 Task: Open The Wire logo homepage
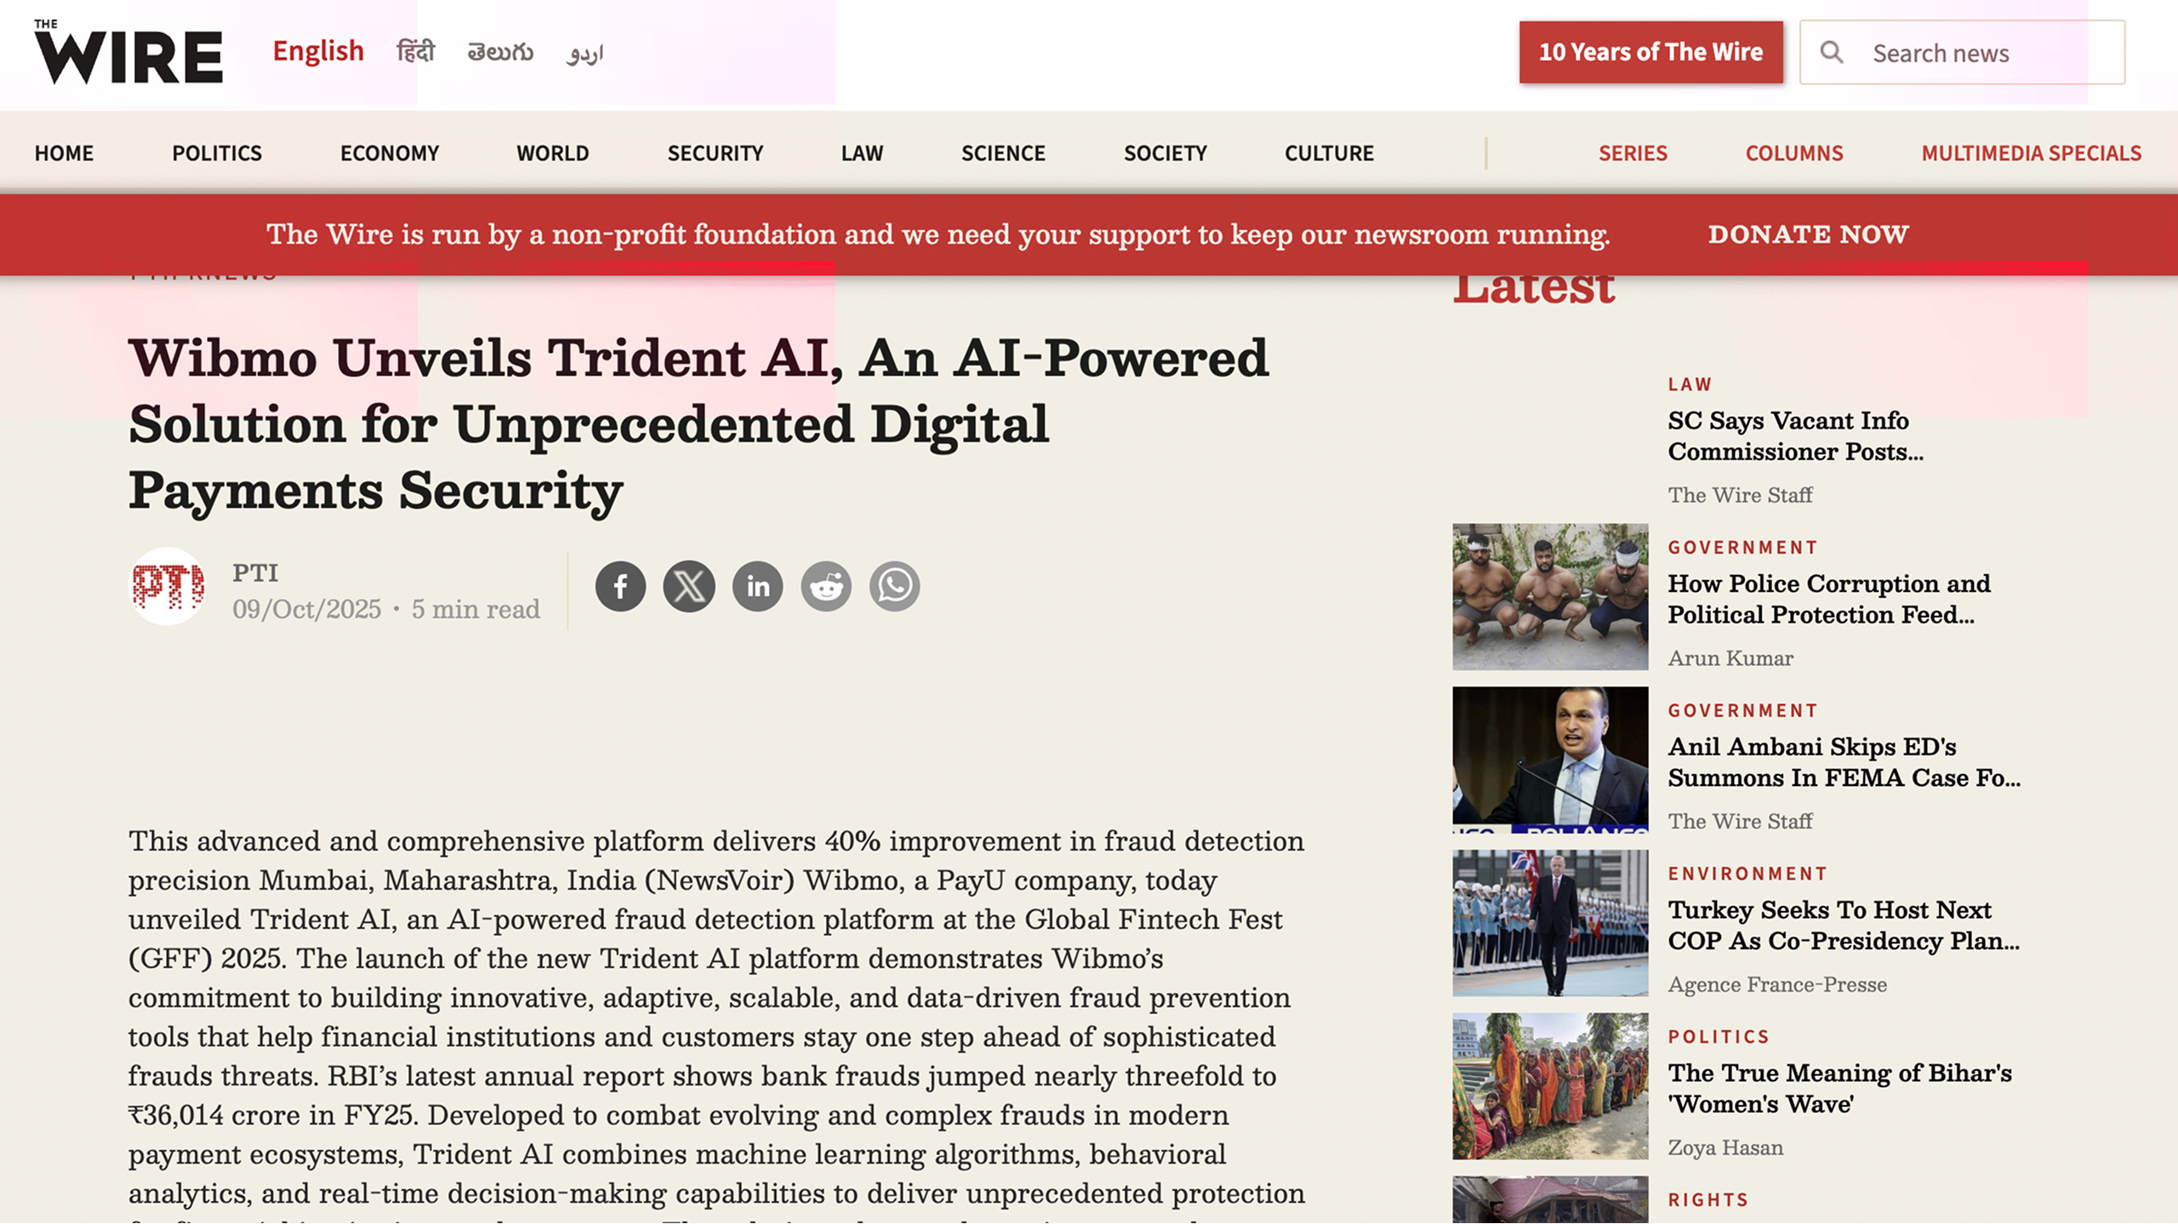point(128,53)
